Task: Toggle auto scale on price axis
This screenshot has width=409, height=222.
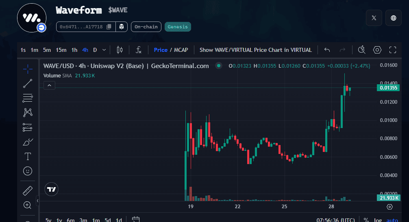Action: tap(392, 220)
